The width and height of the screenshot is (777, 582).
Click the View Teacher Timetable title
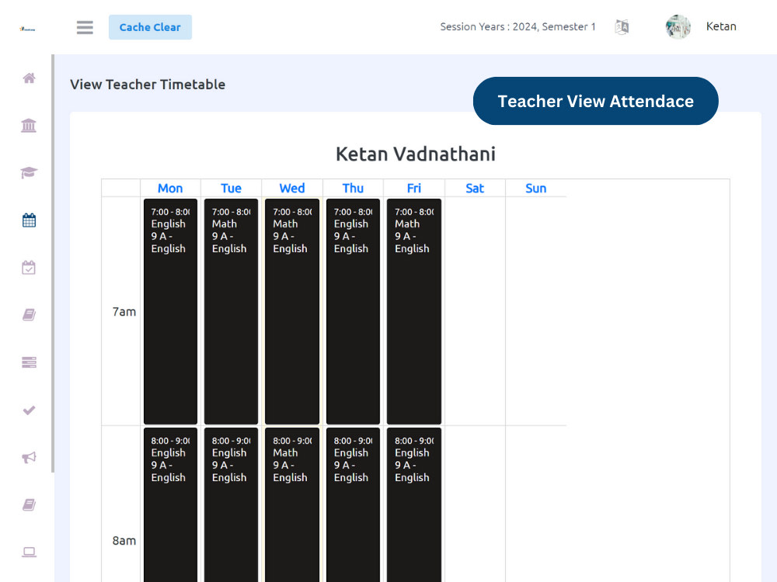148,85
